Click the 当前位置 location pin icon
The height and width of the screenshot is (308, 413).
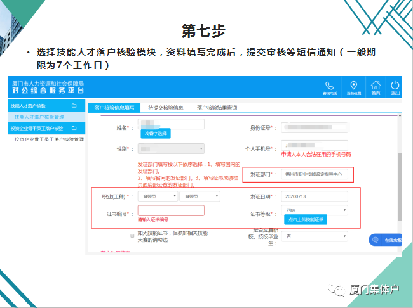pos(354,86)
